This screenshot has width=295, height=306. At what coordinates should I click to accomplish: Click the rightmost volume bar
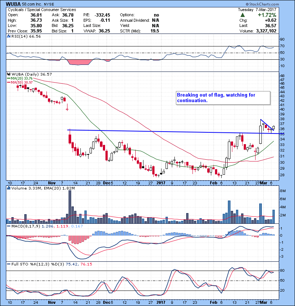click(274, 217)
